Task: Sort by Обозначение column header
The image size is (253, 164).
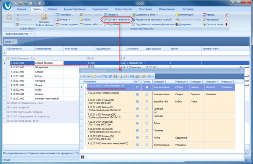Action: 20,48
